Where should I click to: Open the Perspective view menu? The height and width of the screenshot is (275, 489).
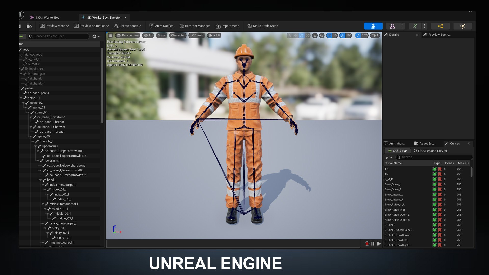coord(128,35)
